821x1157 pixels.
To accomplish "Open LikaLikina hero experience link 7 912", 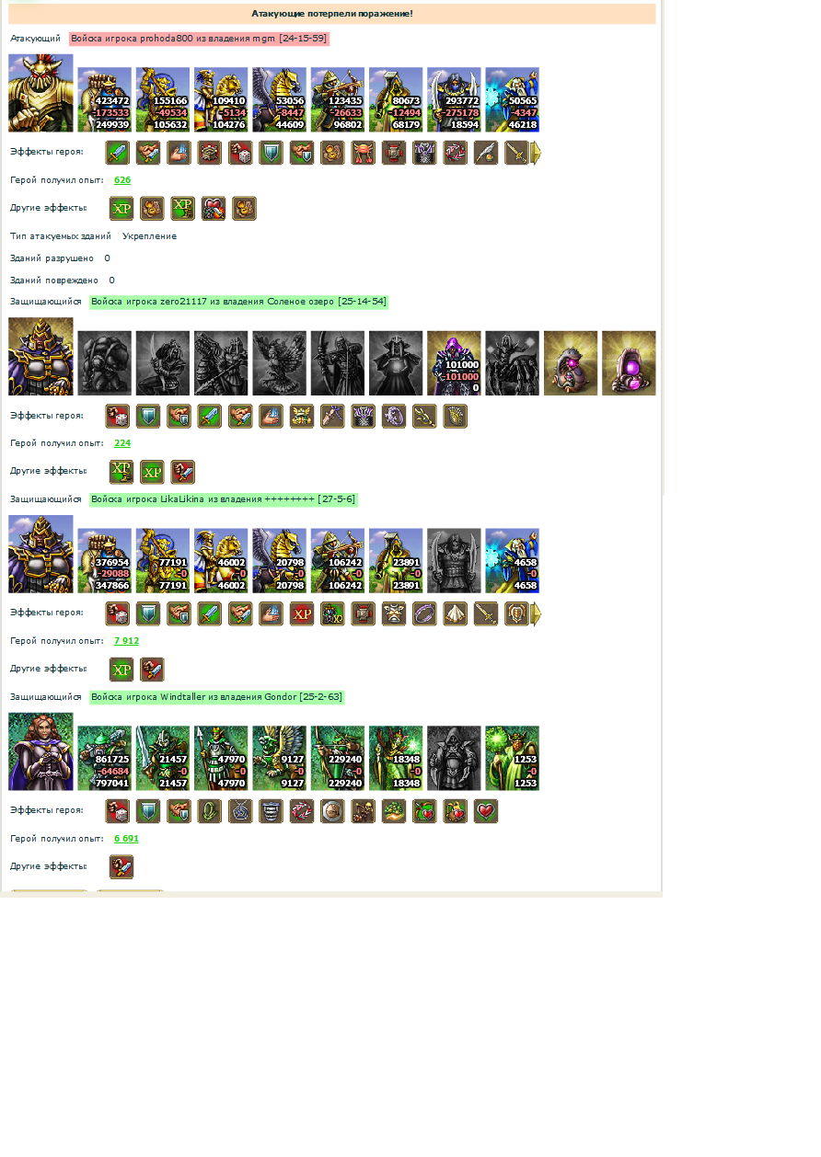I will (x=126, y=641).
